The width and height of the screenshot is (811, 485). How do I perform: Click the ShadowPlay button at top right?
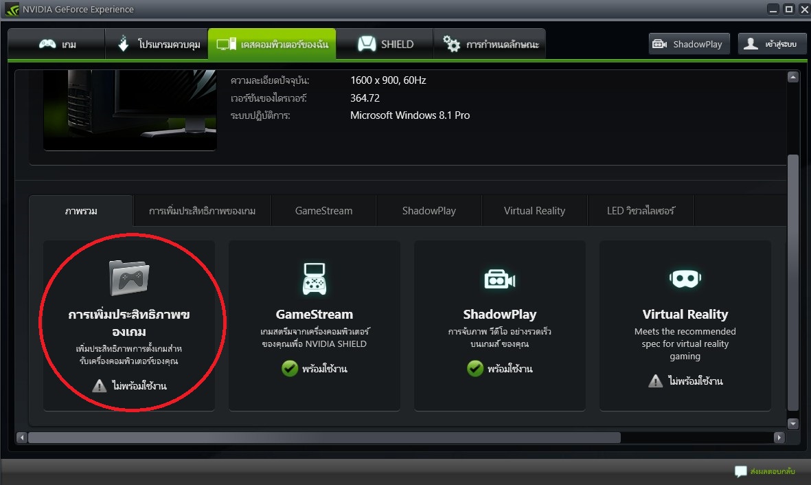689,44
